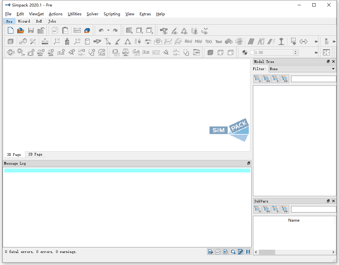Click the dumbbell-shaped wheelset icon
The image size is (339, 265).
click(303, 41)
